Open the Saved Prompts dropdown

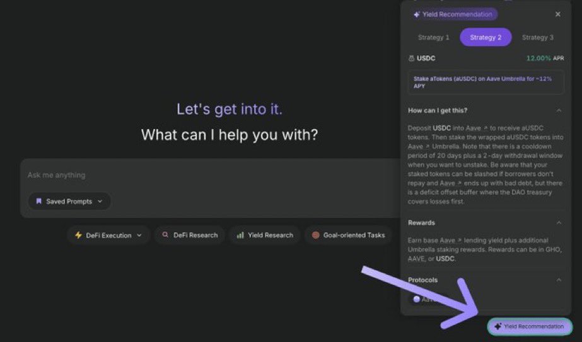tap(69, 201)
